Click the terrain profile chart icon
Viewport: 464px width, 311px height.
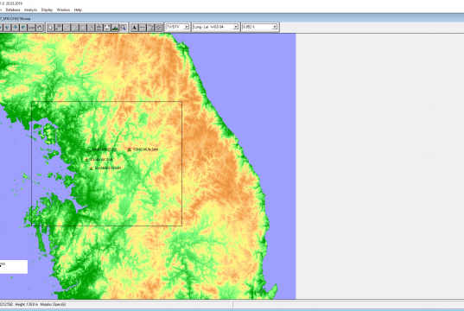(115, 28)
